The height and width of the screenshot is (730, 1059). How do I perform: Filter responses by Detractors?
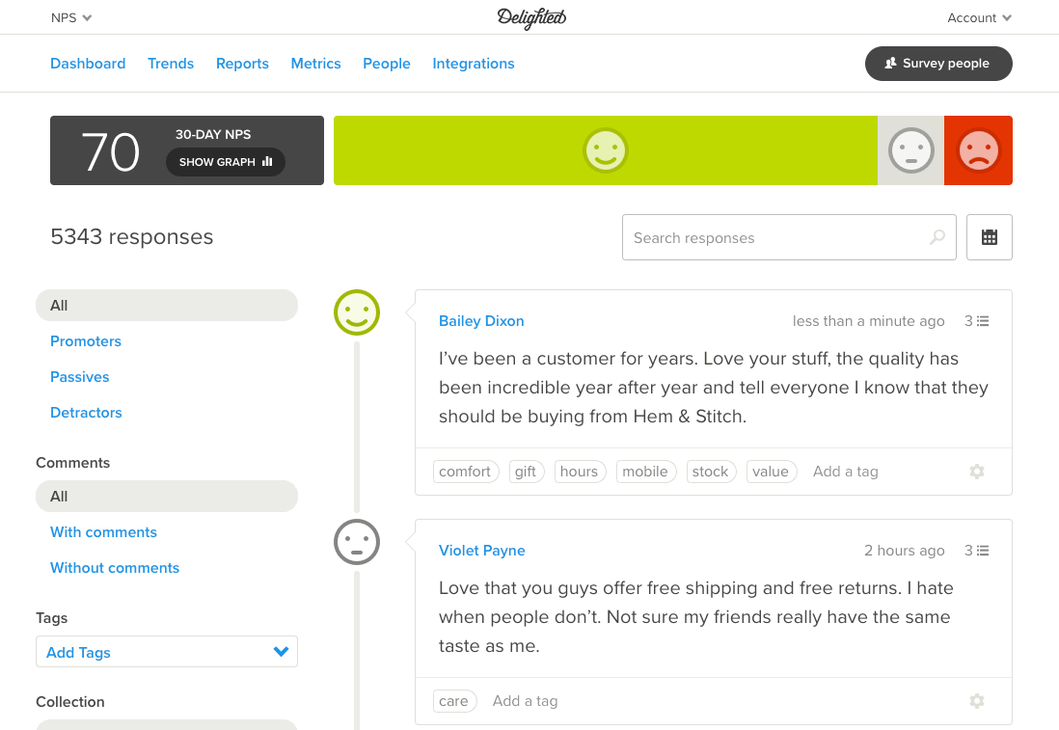click(x=86, y=413)
